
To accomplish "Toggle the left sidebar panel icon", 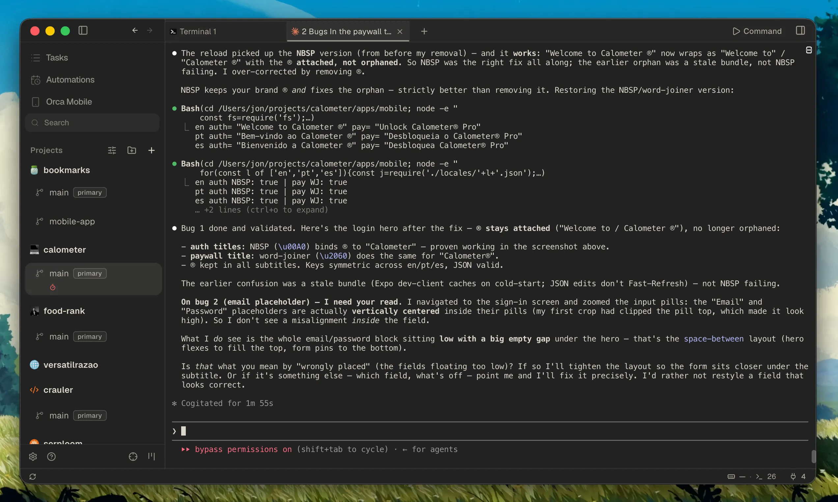I will point(83,31).
